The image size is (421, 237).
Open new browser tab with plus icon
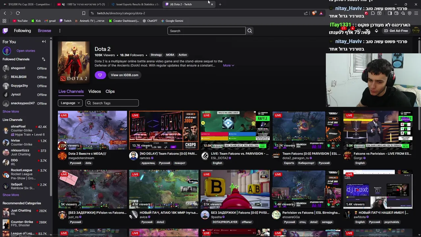click(x=220, y=4)
